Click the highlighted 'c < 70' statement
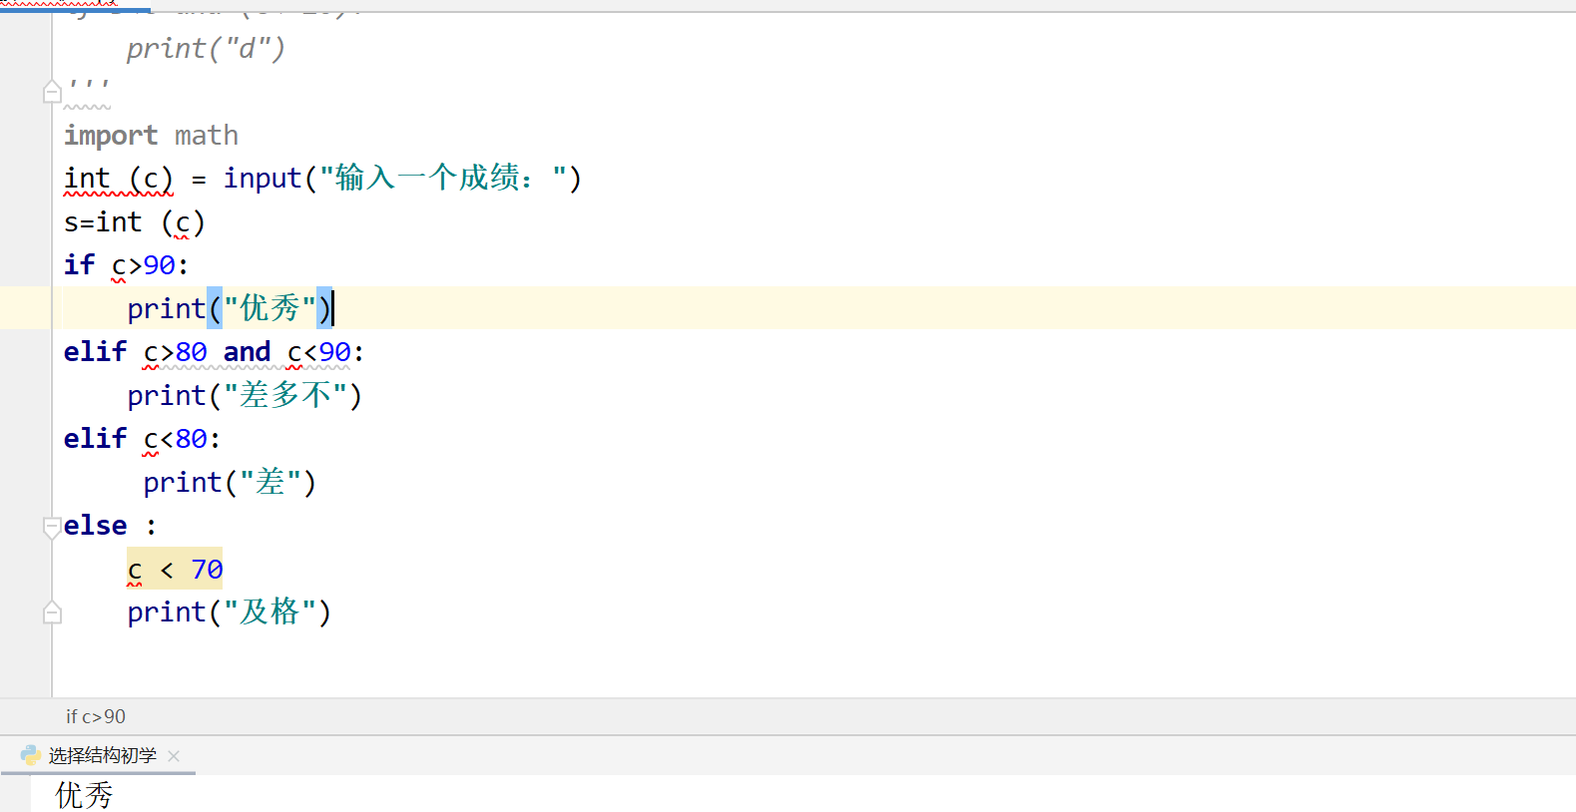Screen dimensions: 1576x812 (x=175, y=569)
